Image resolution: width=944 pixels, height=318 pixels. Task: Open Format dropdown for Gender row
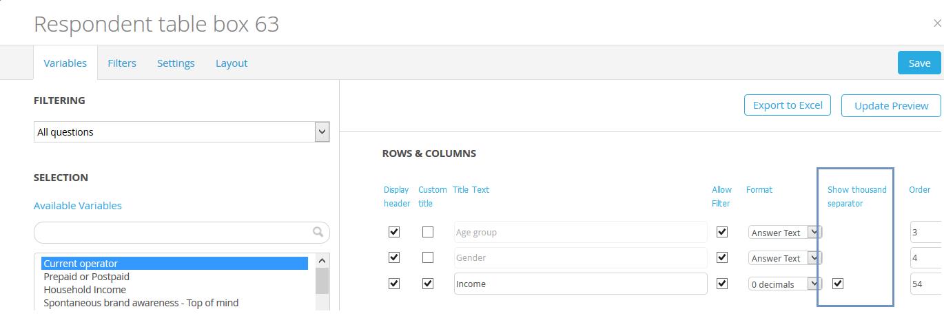pos(785,258)
